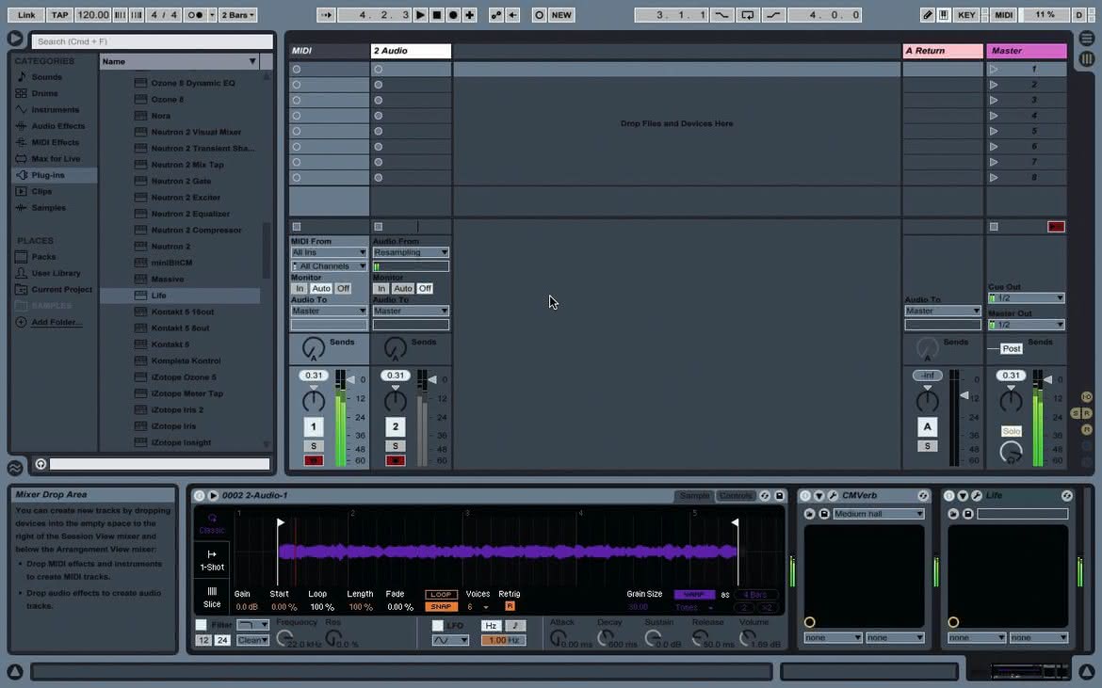Toggle the Info View button at bottom-left
The height and width of the screenshot is (688, 1102).
(x=15, y=671)
